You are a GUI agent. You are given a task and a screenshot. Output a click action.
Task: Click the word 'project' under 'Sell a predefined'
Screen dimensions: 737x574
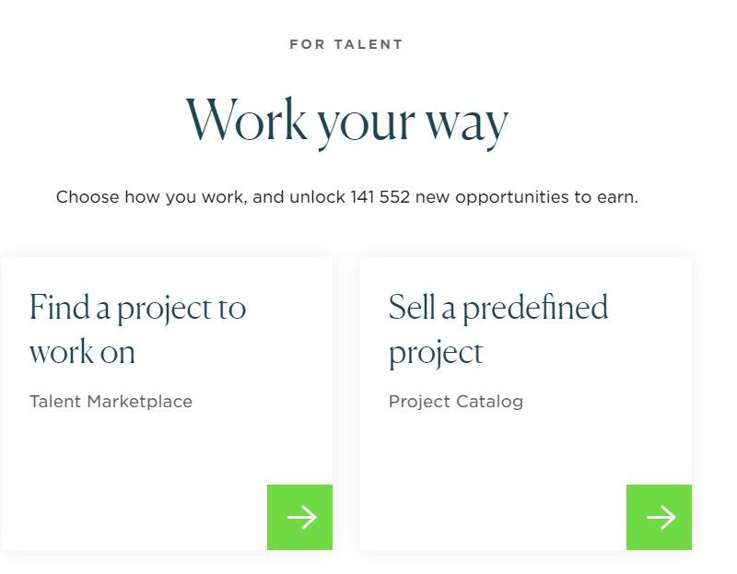436,354
